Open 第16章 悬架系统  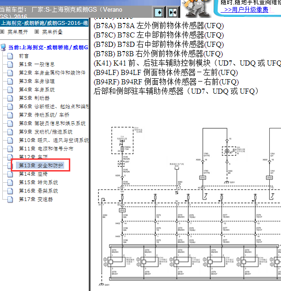pyautogui.click(x=38, y=191)
